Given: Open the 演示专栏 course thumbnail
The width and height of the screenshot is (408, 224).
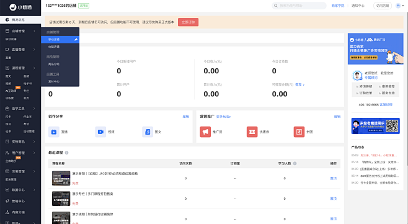Looking at the screenshot, I should click(61, 199).
